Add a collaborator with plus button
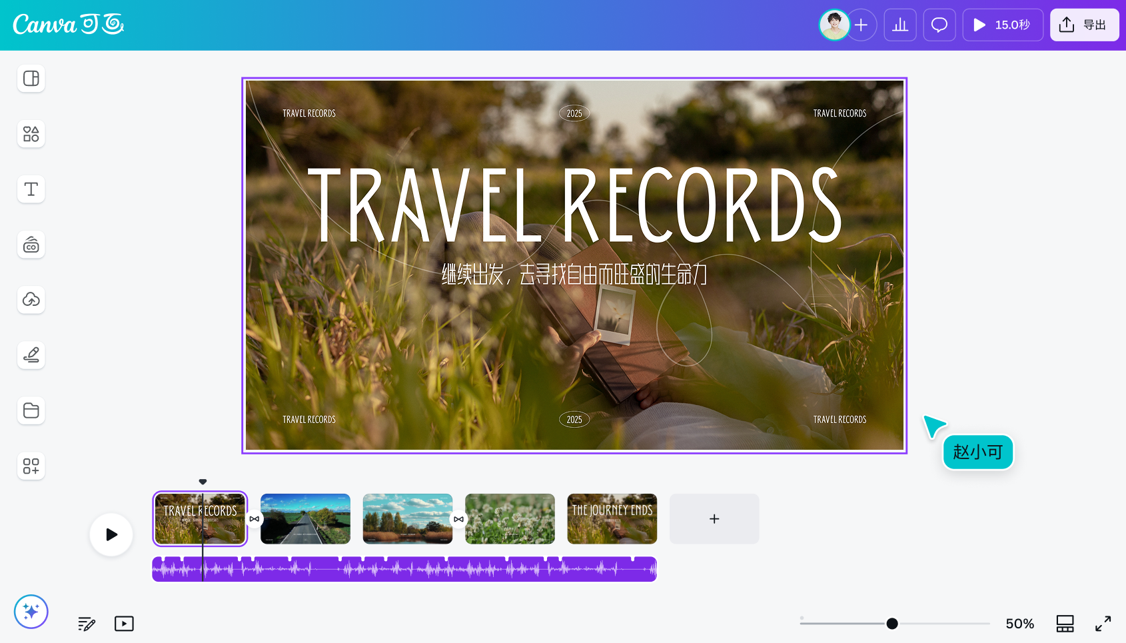The width and height of the screenshot is (1126, 643). click(x=861, y=25)
